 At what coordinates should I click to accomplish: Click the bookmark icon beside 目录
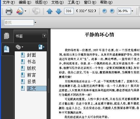pos(23,82)
